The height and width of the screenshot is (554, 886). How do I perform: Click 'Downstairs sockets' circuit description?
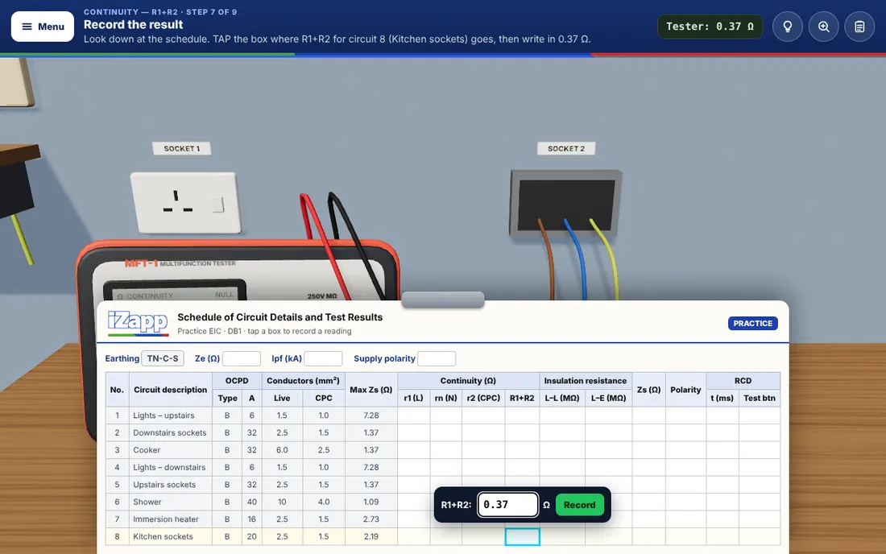[169, 432]
